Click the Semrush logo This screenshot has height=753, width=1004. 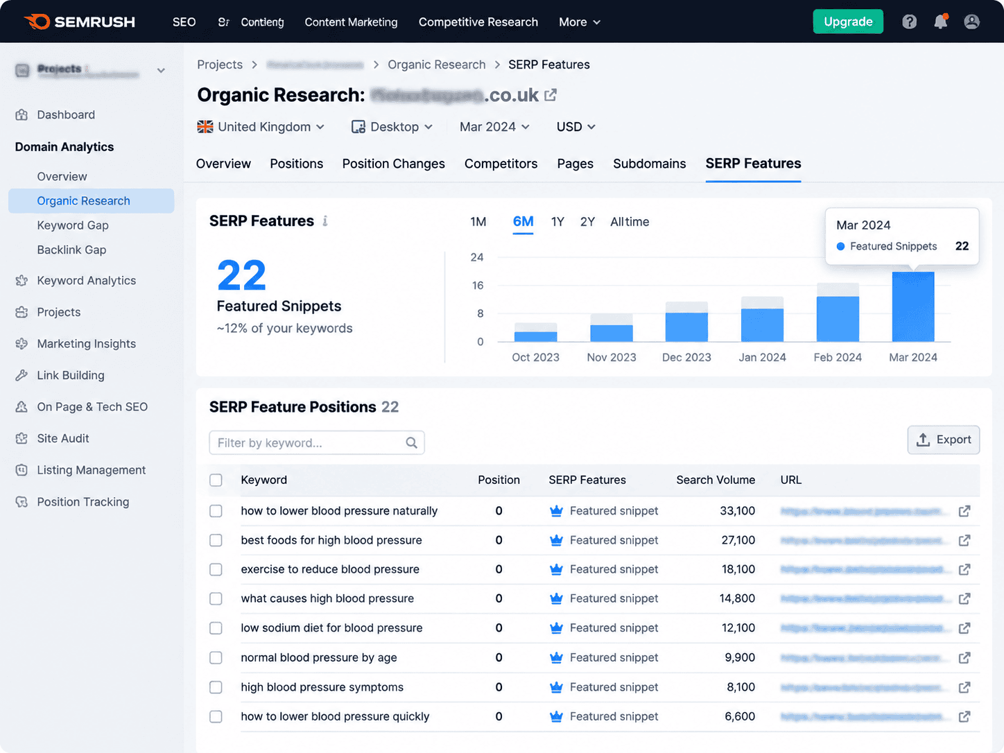coord(80,22)
